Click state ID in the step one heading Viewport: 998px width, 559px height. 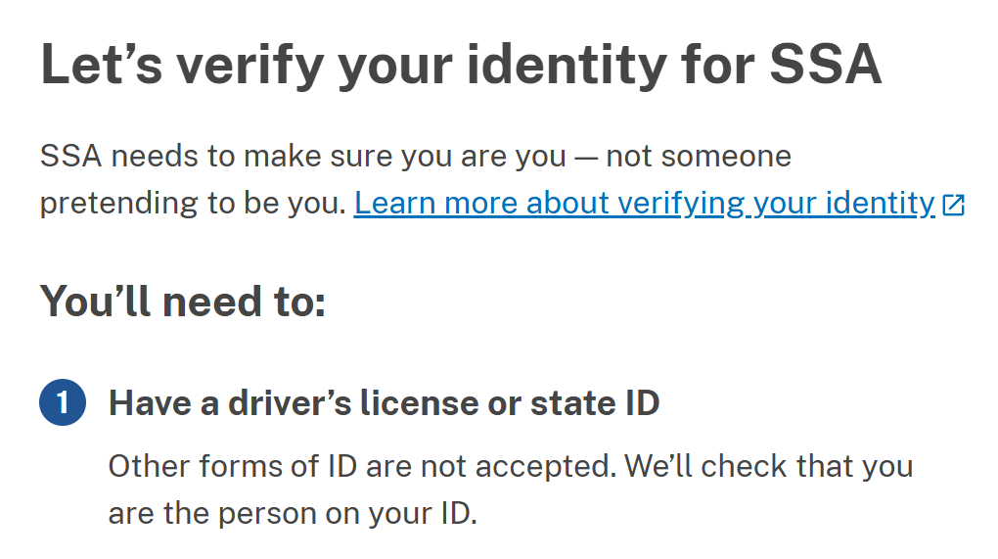[x=595, y=403]
